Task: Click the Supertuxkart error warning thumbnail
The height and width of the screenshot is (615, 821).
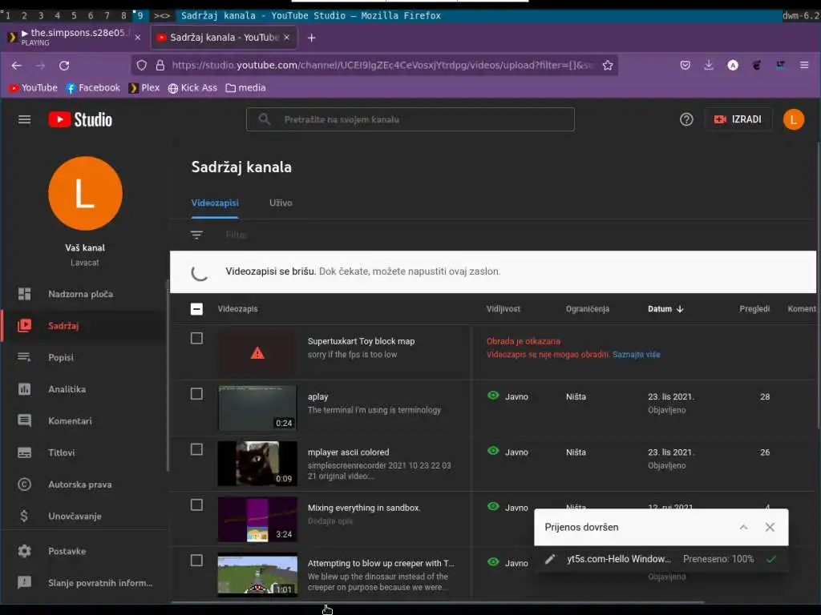Action: (x=257, y=353)
